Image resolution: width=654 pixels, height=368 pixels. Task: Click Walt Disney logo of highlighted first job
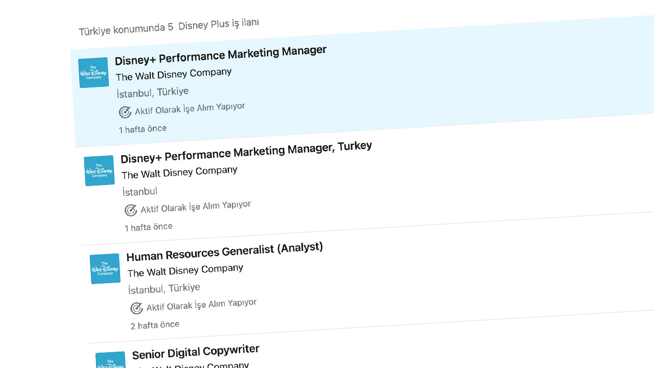pyautogui.click(x=94, y=73)
